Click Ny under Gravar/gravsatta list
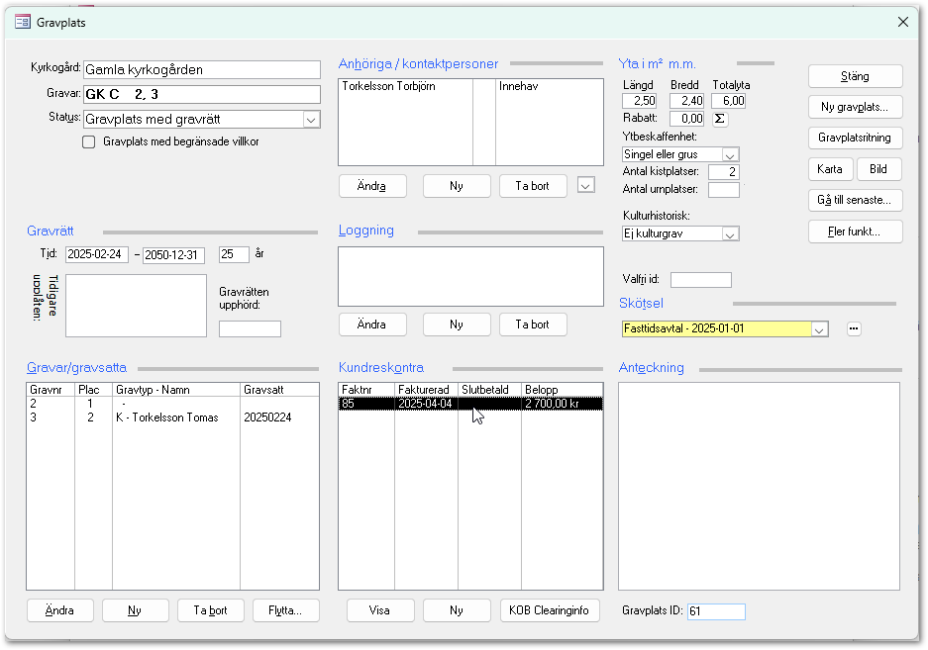The height and width of the screenshot is (650, 928). [135, 610]
